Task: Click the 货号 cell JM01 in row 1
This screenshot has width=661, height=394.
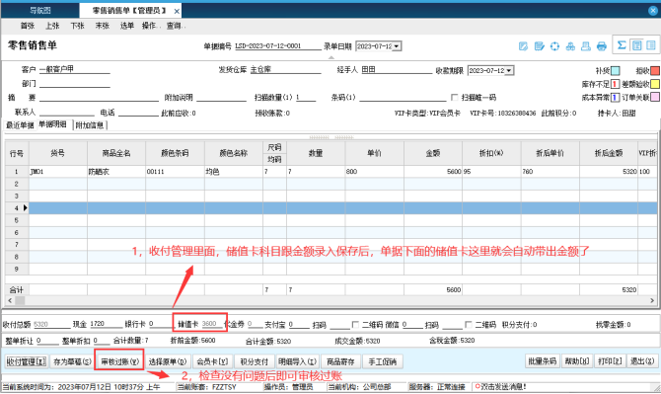Action: [x=58, y=172]
